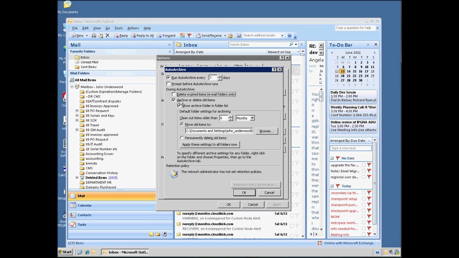Image resolution: width=459 pixels, height=258 pixels.
Task: Click flag of 'upgrade the fax' task
Action: click(369, 165)
